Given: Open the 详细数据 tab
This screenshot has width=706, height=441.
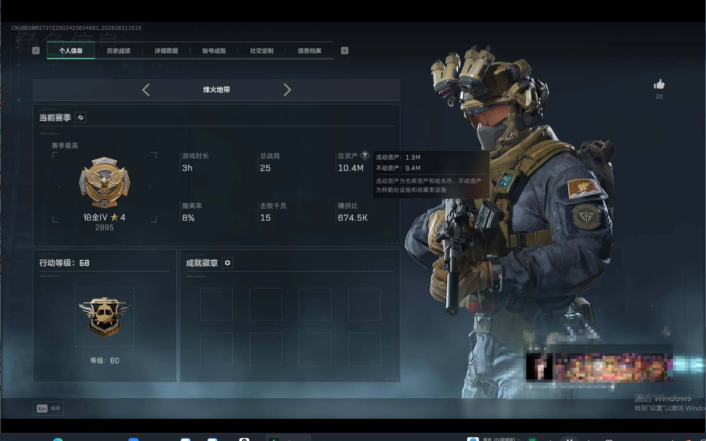Looking at the screenshot, I should pos(166,51).
